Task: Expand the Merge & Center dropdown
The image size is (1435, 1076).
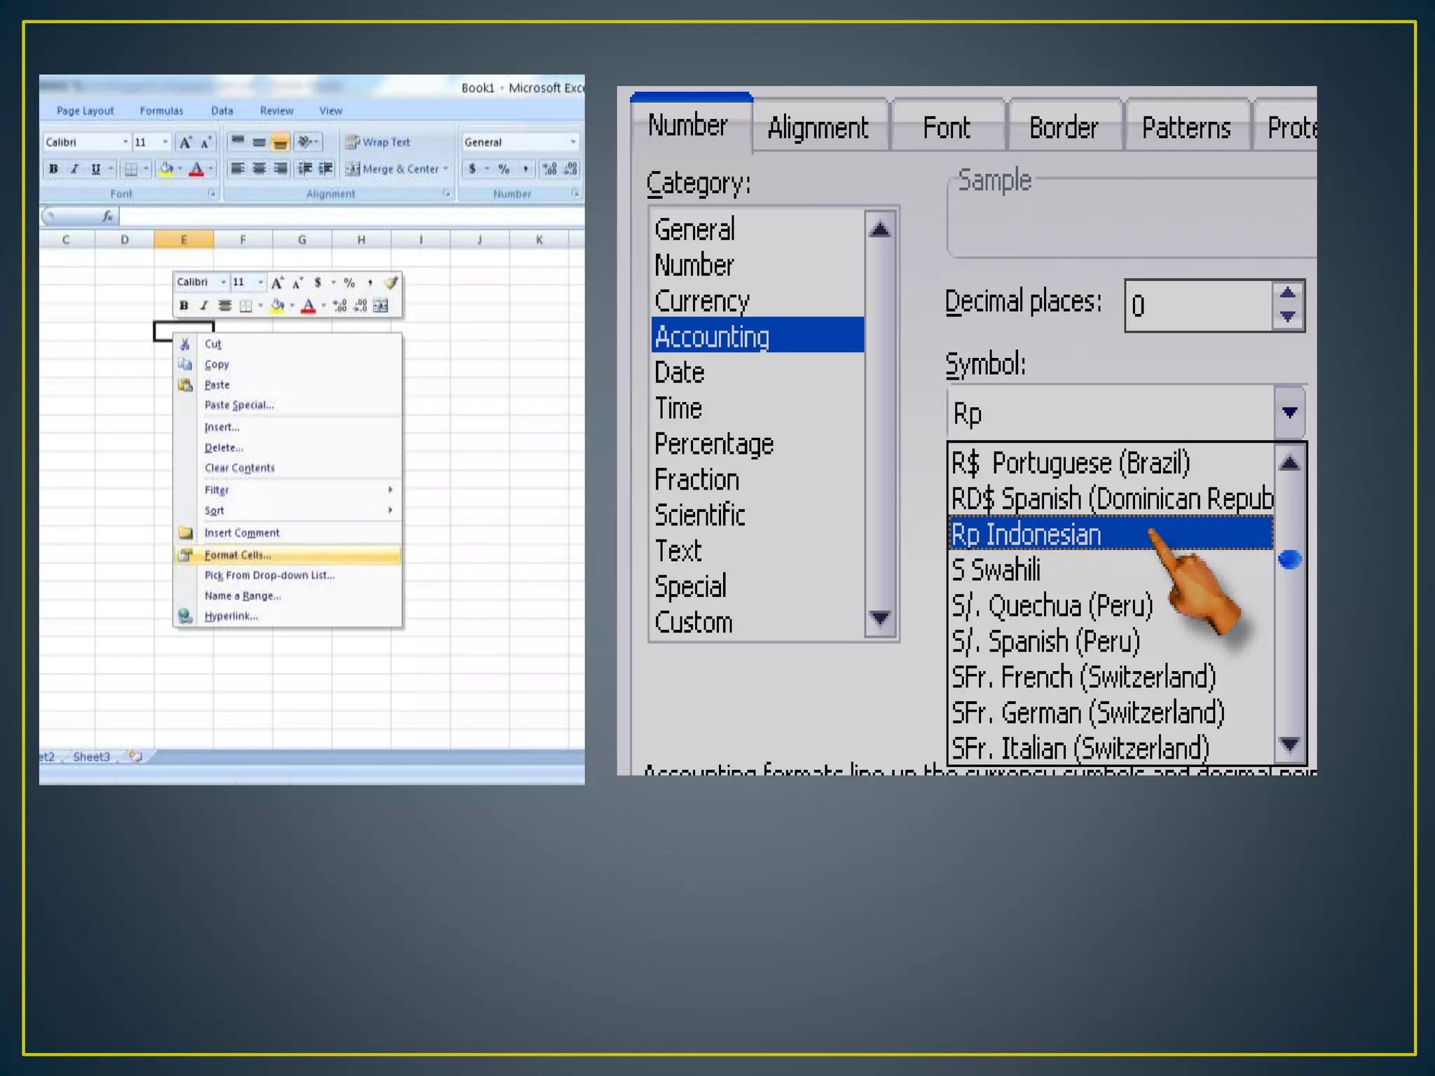Action: (x=446, y=169)
